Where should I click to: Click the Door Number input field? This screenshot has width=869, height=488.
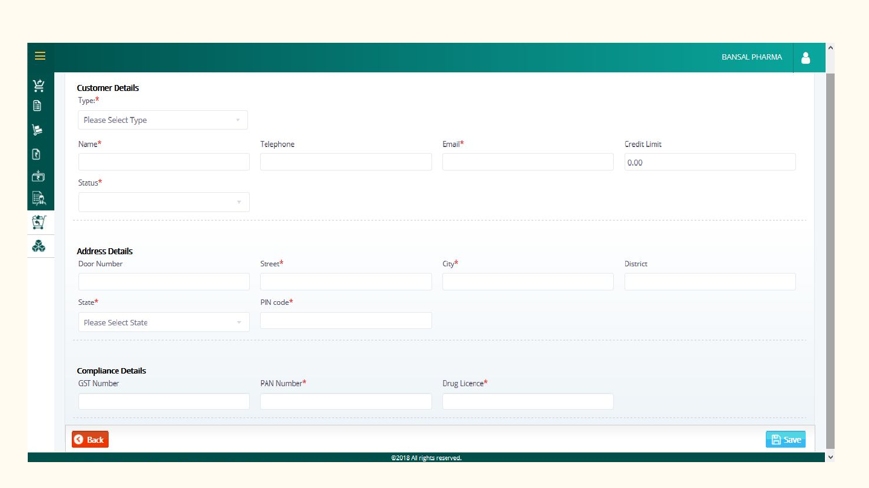tap(164, 281)
